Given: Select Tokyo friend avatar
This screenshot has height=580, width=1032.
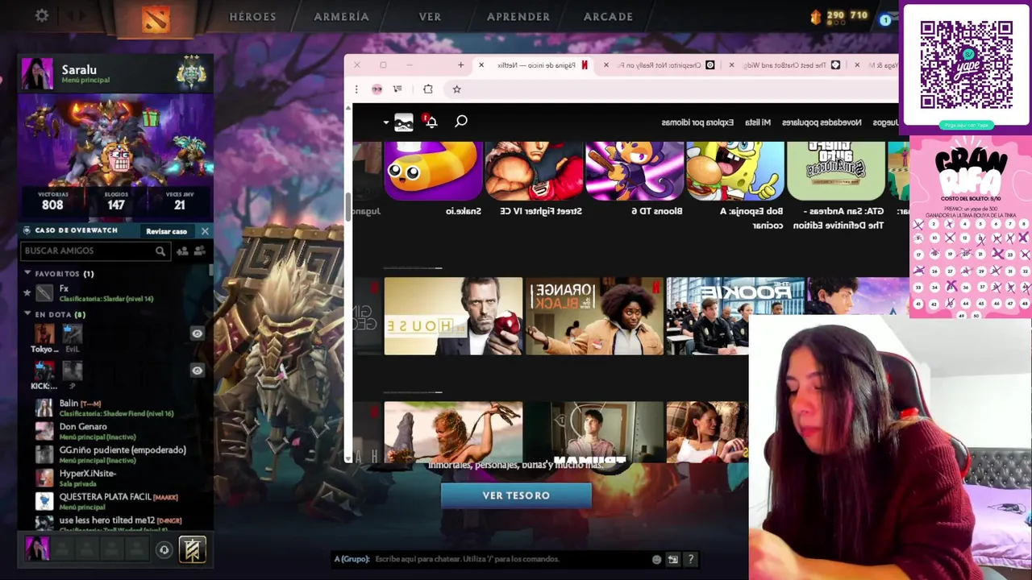Looking at the screenshot, I should coord(44,333).
